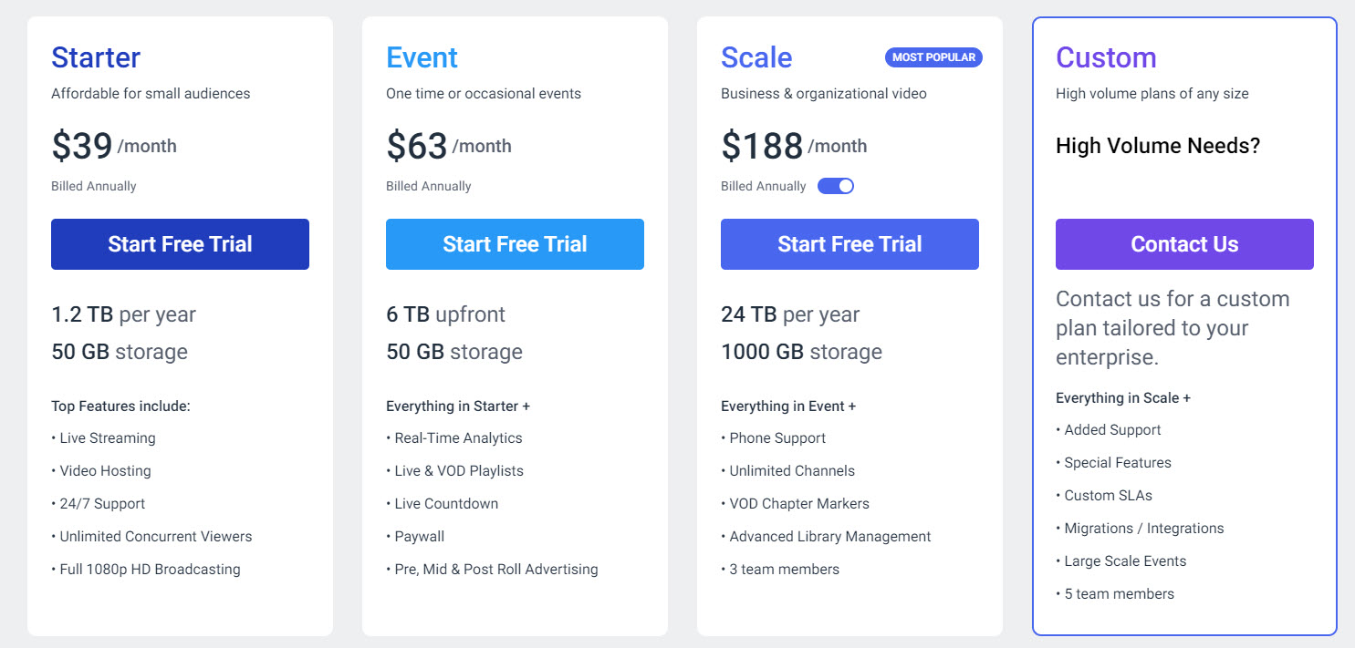Click the High Volume Needs? text
1355x648 pixels.
(x=1157, y=146)
